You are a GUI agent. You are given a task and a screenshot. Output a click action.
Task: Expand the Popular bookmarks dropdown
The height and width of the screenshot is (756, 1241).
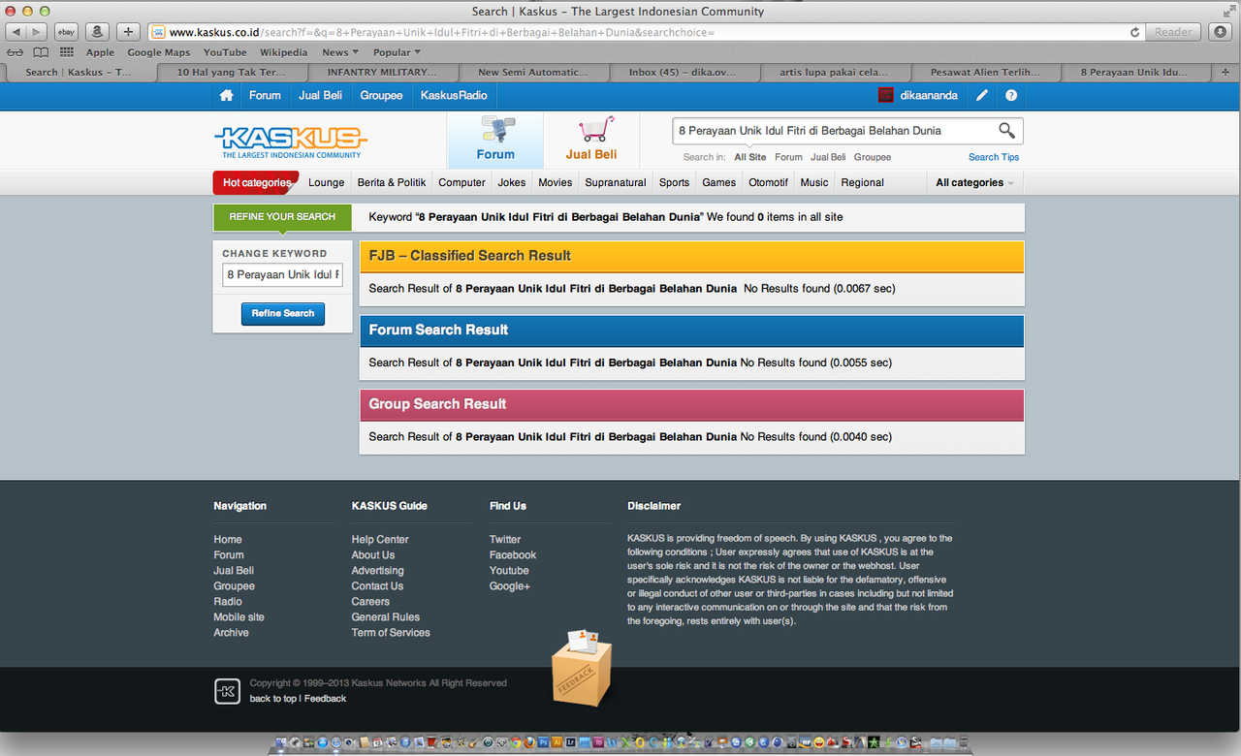[x=397, y=52]
